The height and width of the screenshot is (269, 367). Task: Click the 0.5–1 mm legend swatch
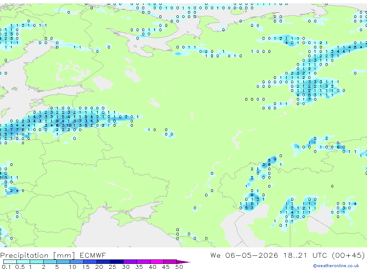pos(23,262)
